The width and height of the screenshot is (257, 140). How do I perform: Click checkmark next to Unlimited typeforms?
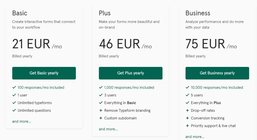click(14, 103)
